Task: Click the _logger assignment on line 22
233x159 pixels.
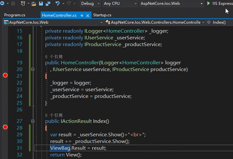Action: click(71, 83)
